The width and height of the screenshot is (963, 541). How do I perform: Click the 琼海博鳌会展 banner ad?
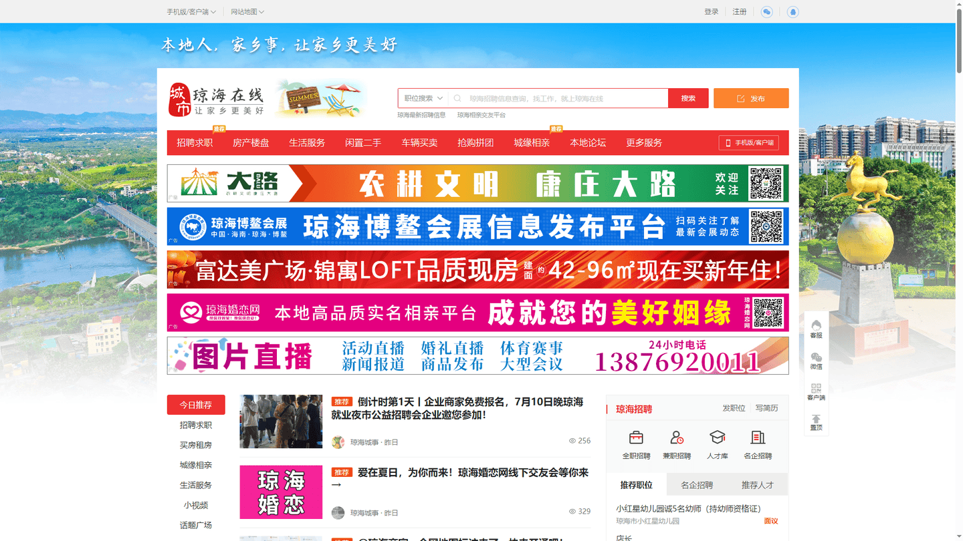pyautogui.click(x=477, y=226)
